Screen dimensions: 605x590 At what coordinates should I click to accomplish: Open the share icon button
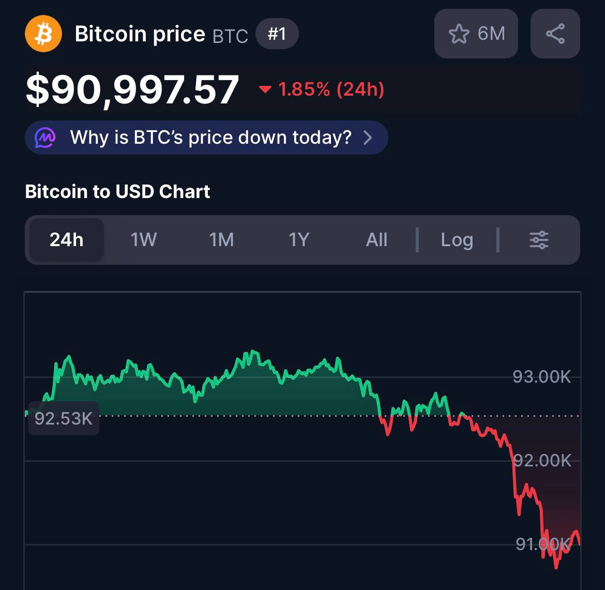coord(555,34)
